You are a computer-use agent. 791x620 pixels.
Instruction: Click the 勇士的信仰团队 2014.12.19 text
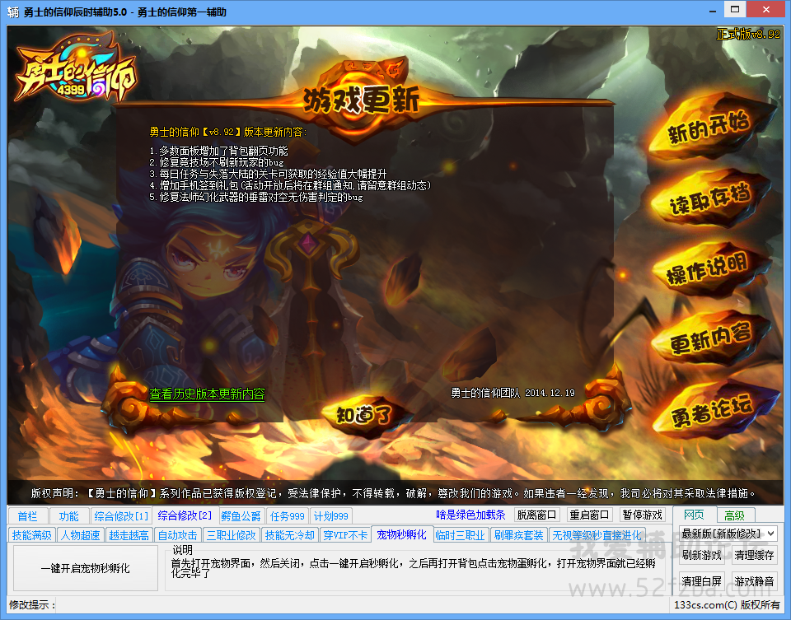click(513, 393)
